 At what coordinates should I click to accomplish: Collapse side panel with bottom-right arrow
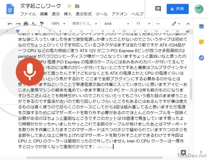201,152
